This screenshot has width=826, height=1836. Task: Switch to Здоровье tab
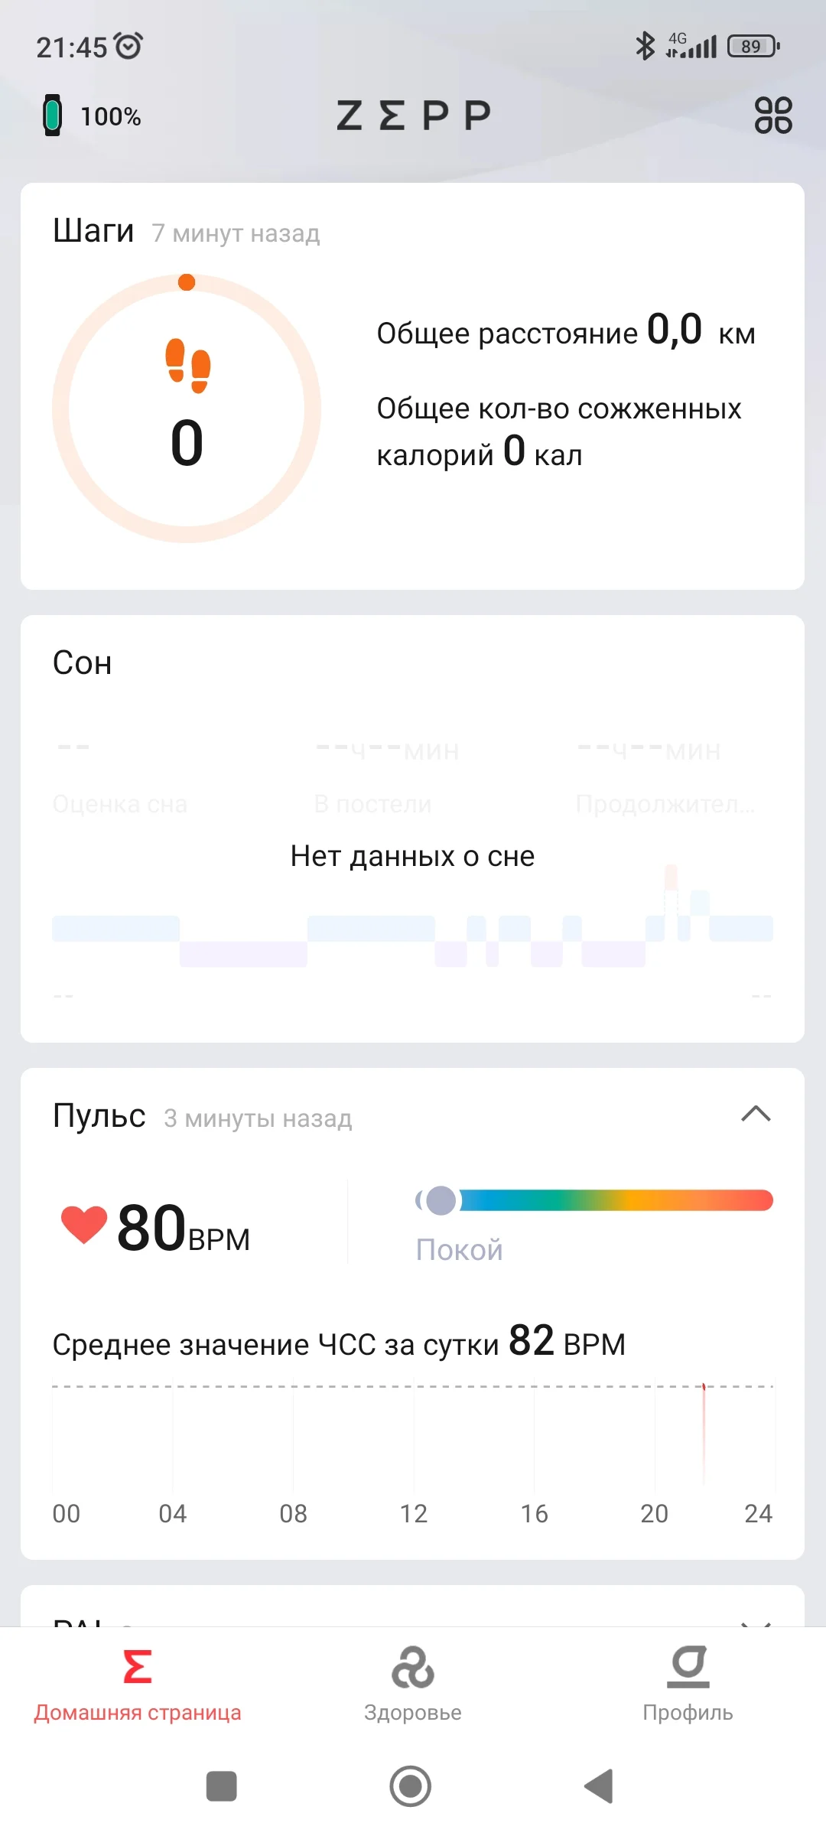pyautogui.click(x=413, y=1683)
